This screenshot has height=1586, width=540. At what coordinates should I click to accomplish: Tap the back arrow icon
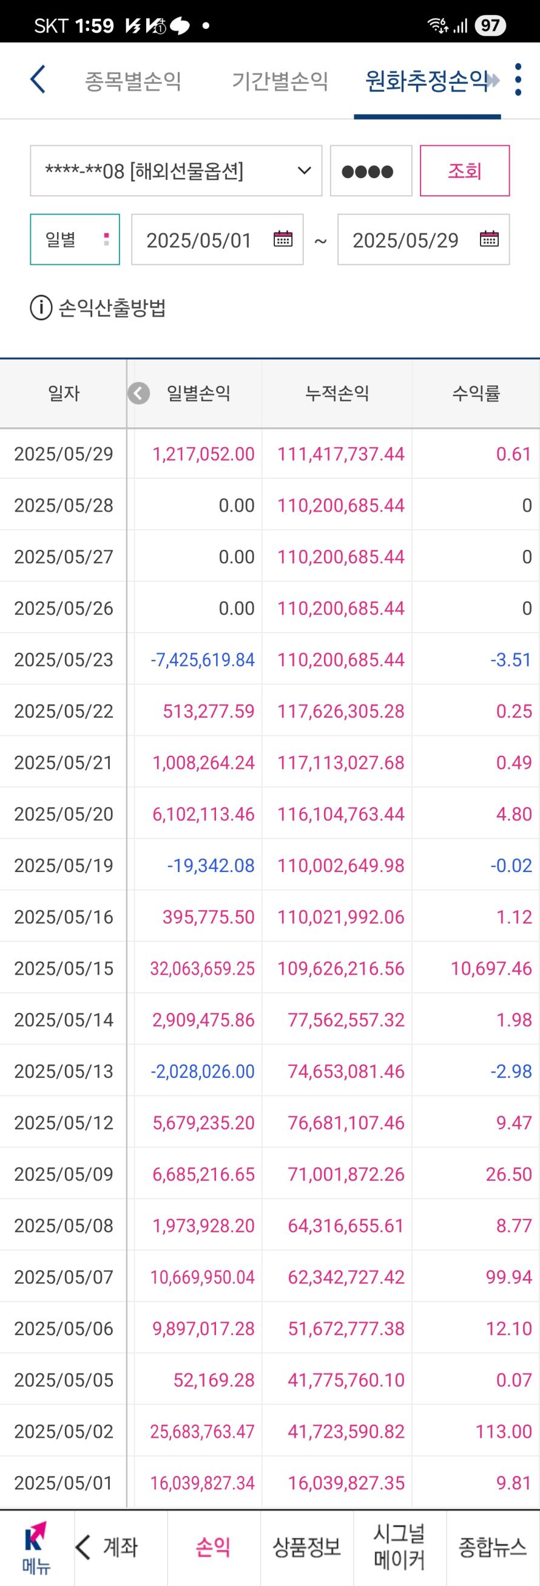coord(38,80)
